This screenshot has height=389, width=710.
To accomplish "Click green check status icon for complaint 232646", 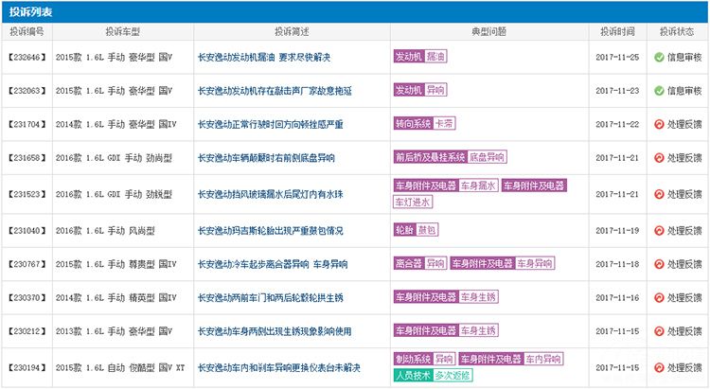I will (x=659, y=57).
